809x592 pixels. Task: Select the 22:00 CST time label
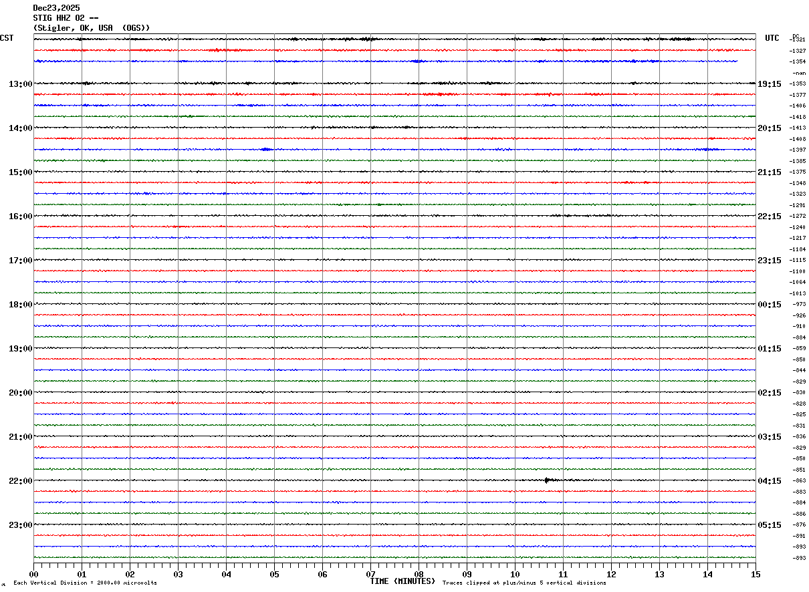[x=20, y=481]
